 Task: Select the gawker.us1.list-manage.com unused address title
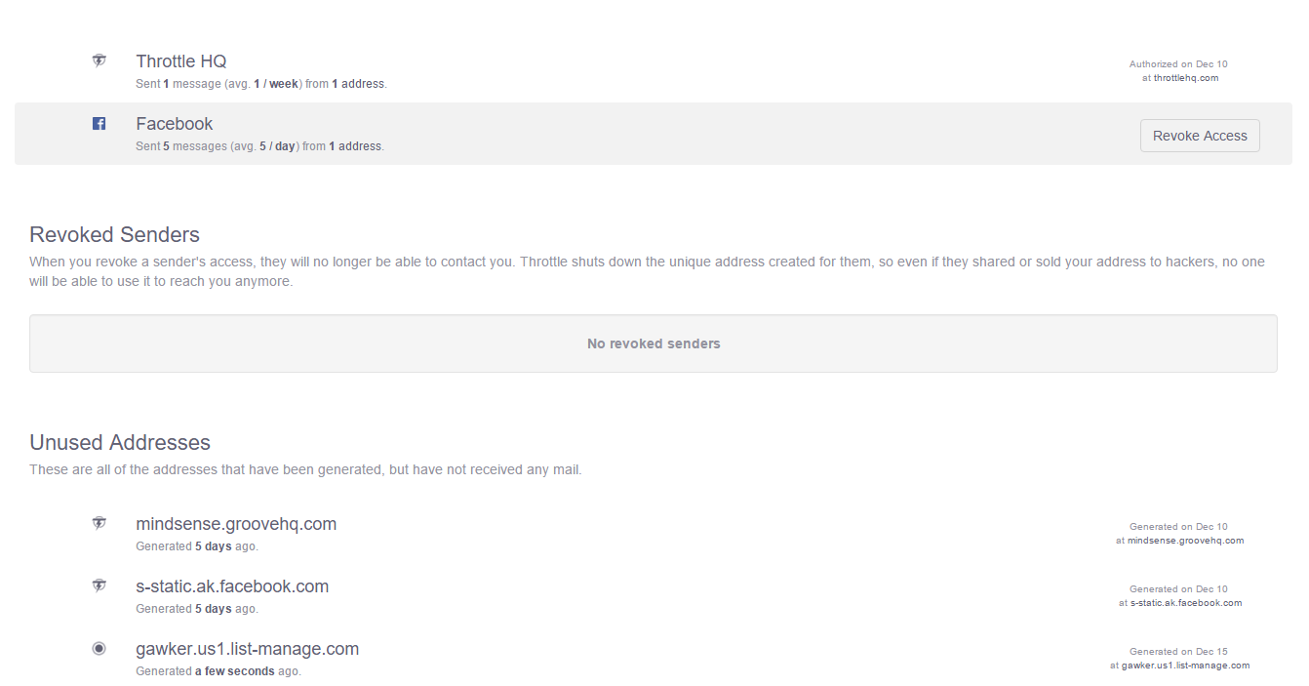pyautogui.click(x=247, y=649)
